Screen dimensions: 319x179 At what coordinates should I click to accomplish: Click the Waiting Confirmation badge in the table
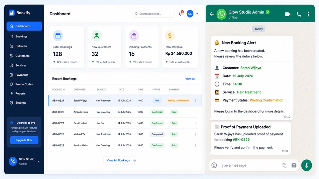178,101
